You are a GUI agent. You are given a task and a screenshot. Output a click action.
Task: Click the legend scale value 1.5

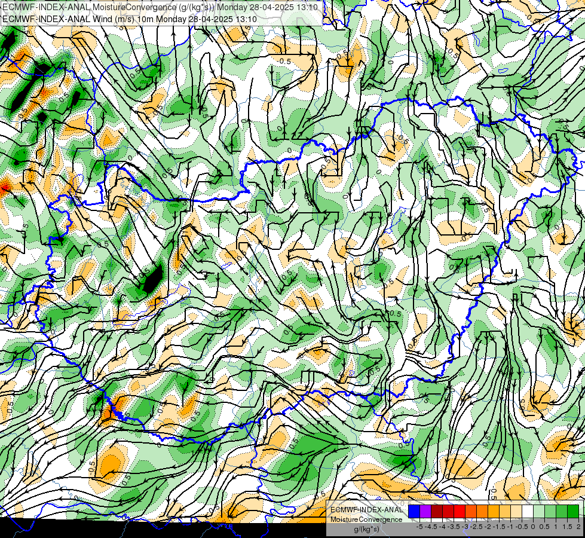[567, 527]
